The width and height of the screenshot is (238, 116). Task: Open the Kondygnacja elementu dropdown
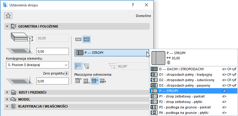pos(37,65)
